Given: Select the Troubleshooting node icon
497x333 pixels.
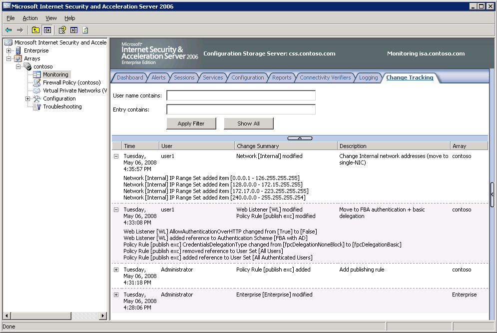Looking at the screenshot, I should pyautogui.click(x=37, y=106).
